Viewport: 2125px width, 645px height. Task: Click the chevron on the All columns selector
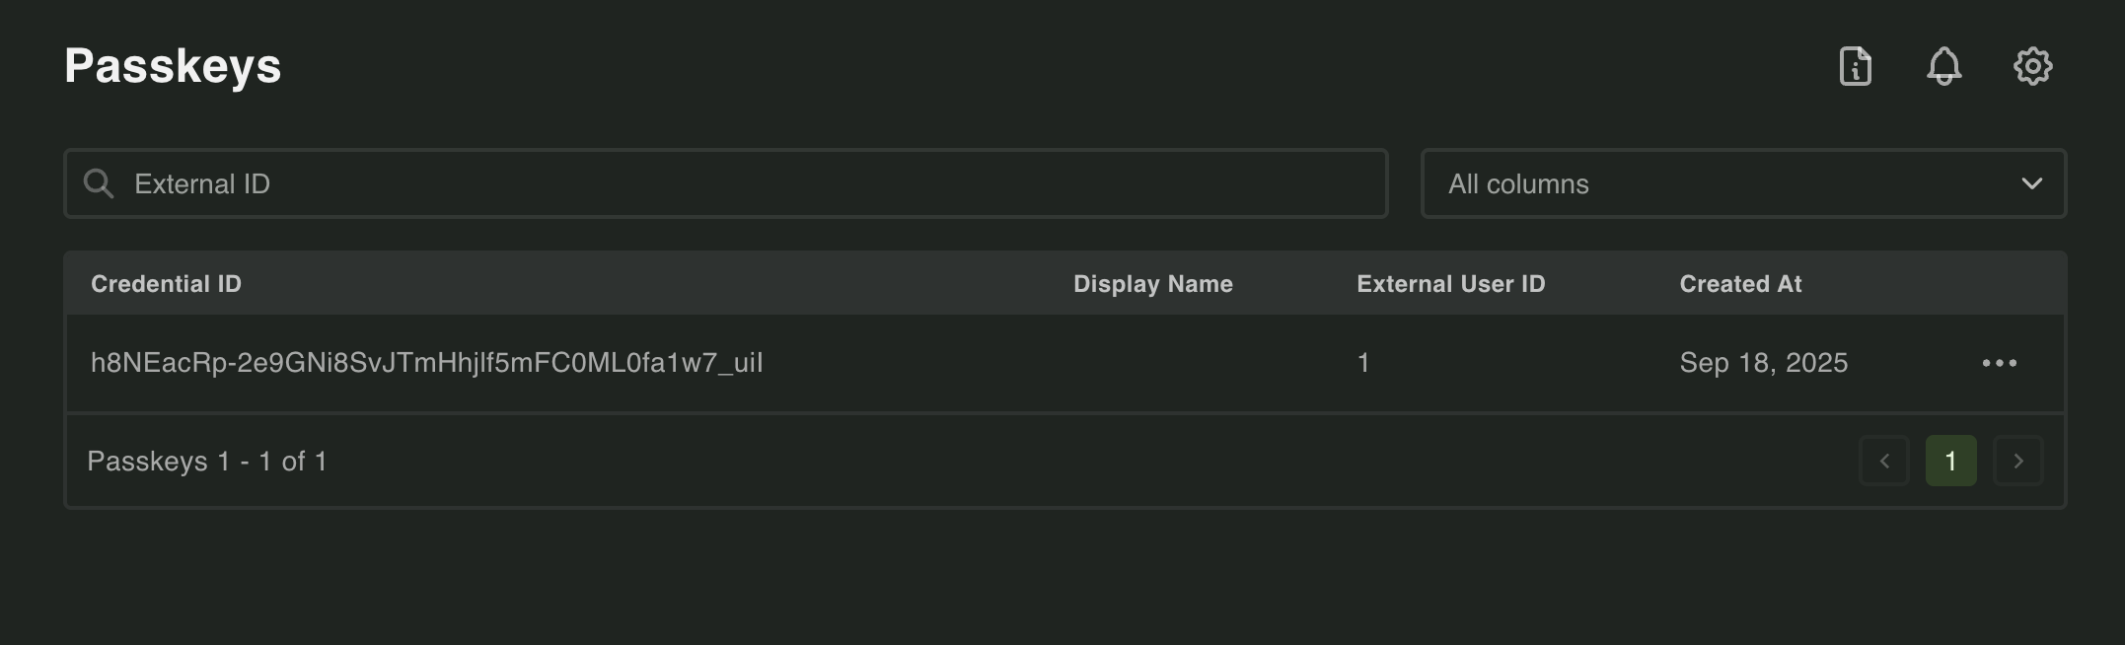click(2031, 183)
